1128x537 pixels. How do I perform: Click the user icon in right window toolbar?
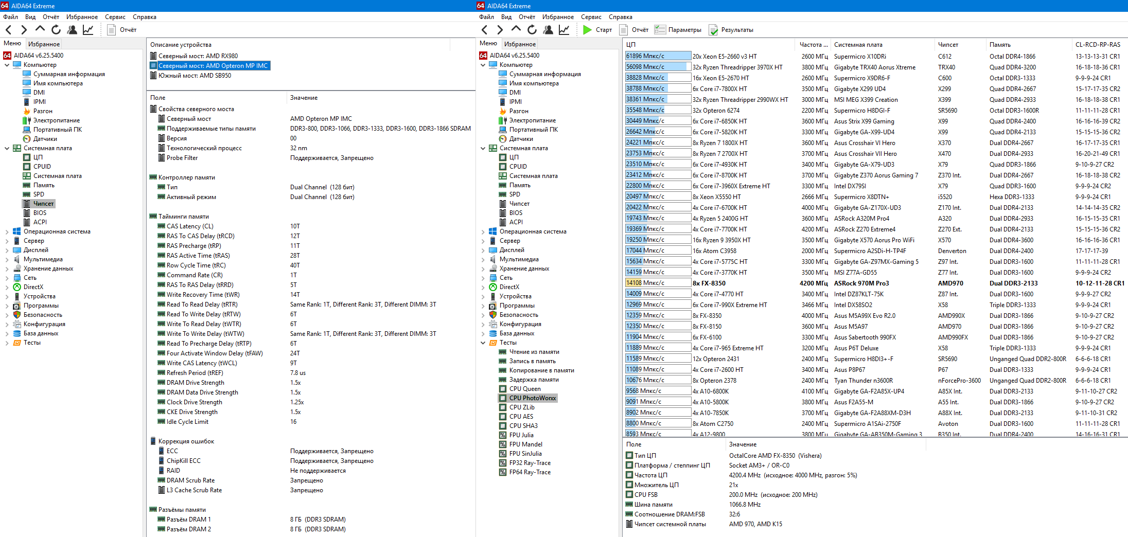point(548,30)
